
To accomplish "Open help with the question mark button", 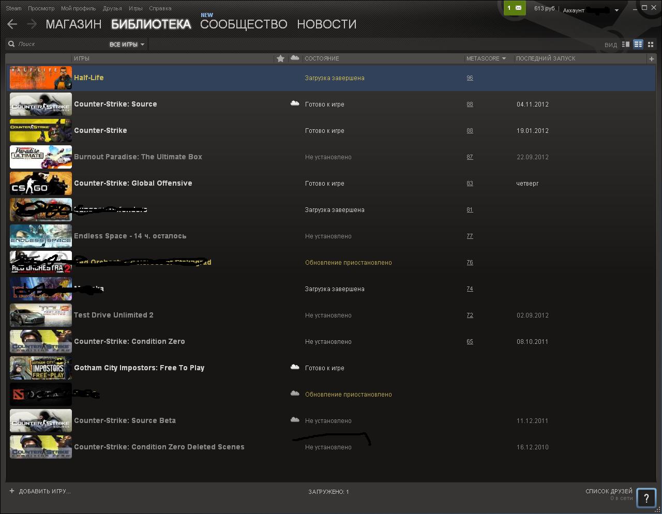I will tap(646, 498).
